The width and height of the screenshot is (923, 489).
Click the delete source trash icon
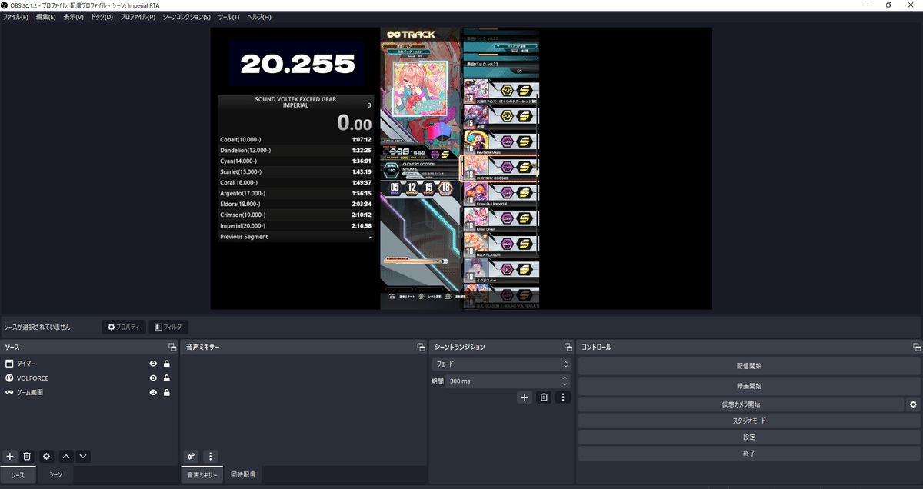coord(28,456)
